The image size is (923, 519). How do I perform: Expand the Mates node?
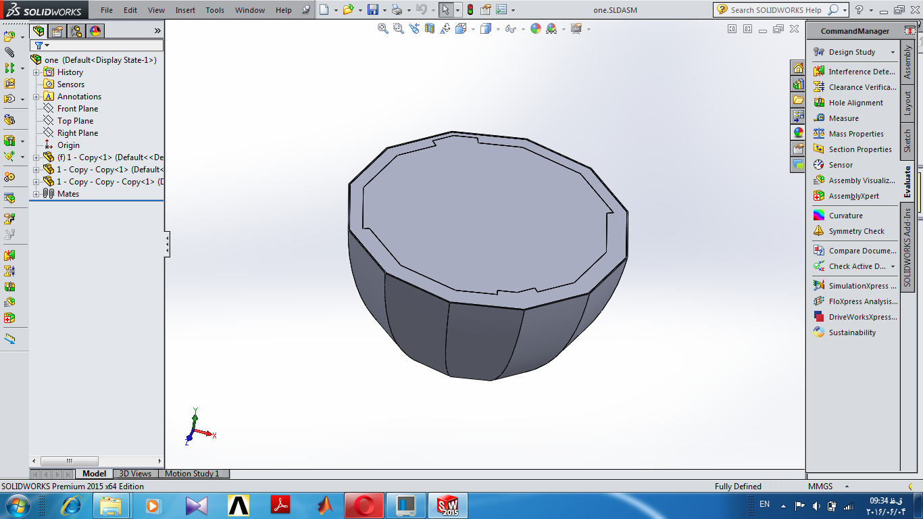tap(36, 194)
